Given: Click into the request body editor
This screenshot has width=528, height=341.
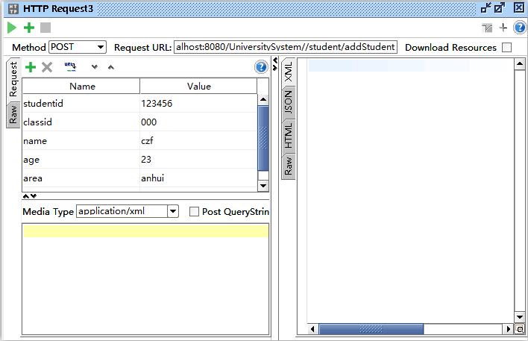Looking at the screenshot, I should 145,279.
